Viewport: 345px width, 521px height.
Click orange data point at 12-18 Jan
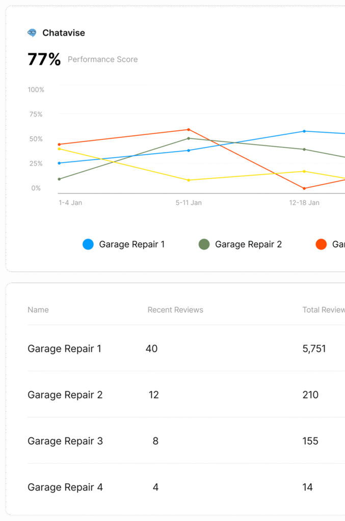click(x=304, y=188)
